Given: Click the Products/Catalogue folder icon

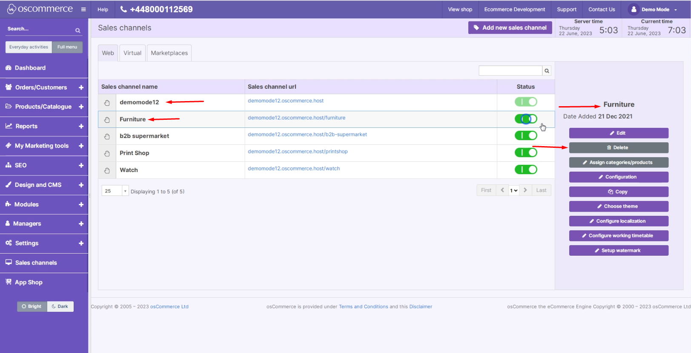Looking at the screenshot, I should pos(9,106).
